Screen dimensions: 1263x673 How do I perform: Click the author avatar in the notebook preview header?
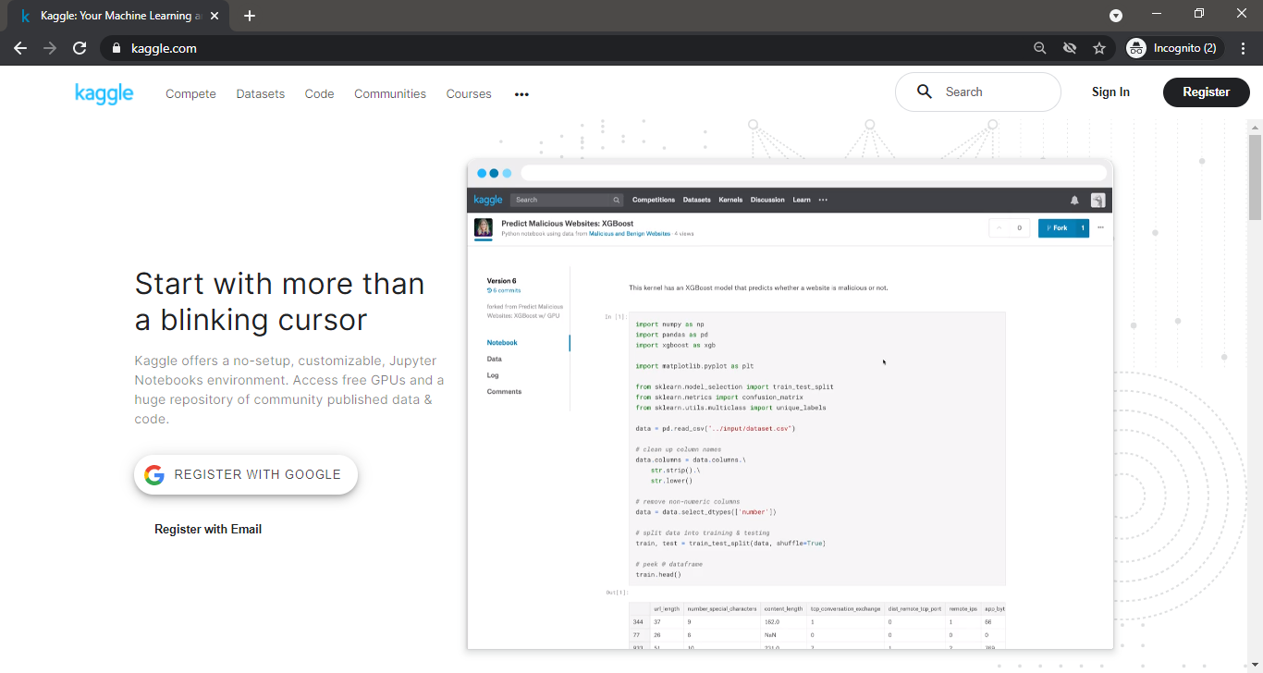pyautogui.click(x=483, y=227)
